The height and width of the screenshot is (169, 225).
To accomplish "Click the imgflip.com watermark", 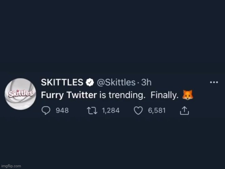I will [11, 166].
